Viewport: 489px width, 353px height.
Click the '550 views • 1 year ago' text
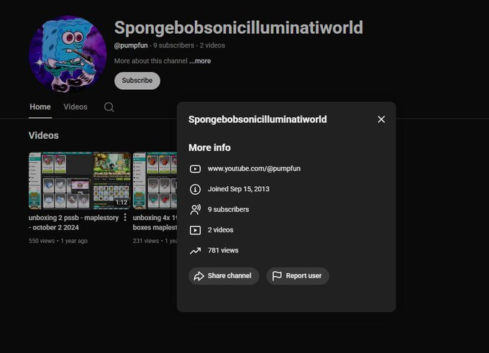tap(58, 241)
